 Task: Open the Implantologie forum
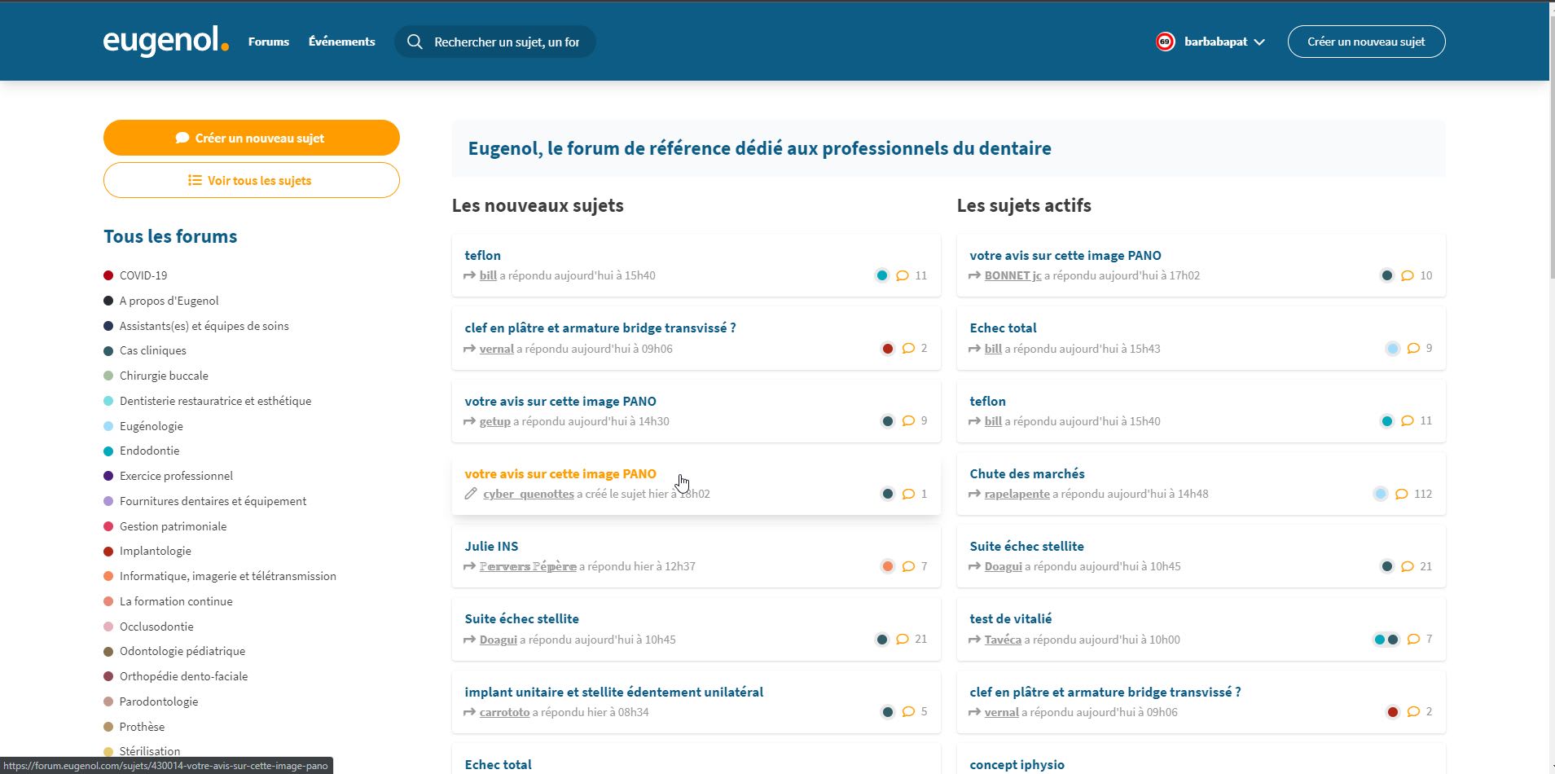(155, 551)
